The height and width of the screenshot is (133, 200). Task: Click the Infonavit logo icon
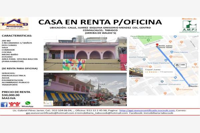click(x=14, y=104)
